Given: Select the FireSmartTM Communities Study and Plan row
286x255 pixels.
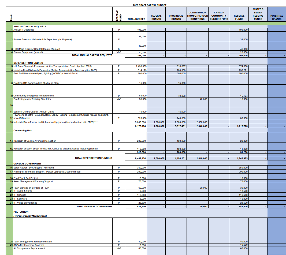Looking at the screenshot, I should (x=36, y=83).
